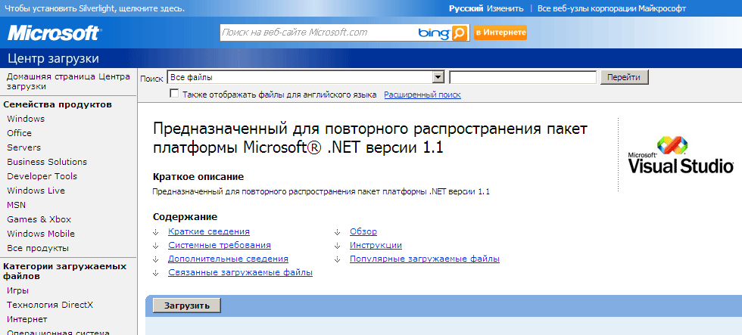The image size is (742, 335).
Task: Click Изменить to change language
Action: click(x=505, y=8)
